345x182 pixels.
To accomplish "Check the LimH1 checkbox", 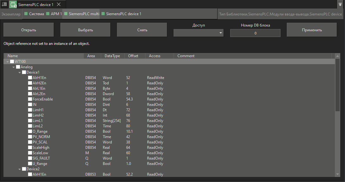I will click(x=30, y=110).
